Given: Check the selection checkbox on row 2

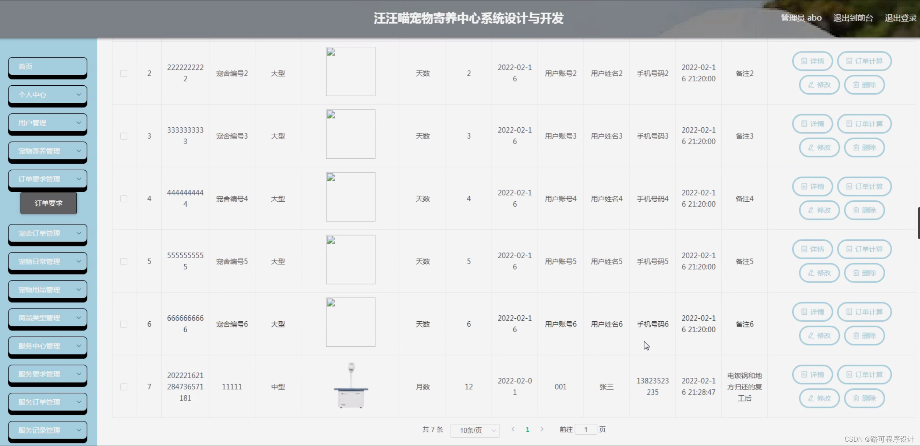Looking at the screenshot, I should tap(124, 73).
